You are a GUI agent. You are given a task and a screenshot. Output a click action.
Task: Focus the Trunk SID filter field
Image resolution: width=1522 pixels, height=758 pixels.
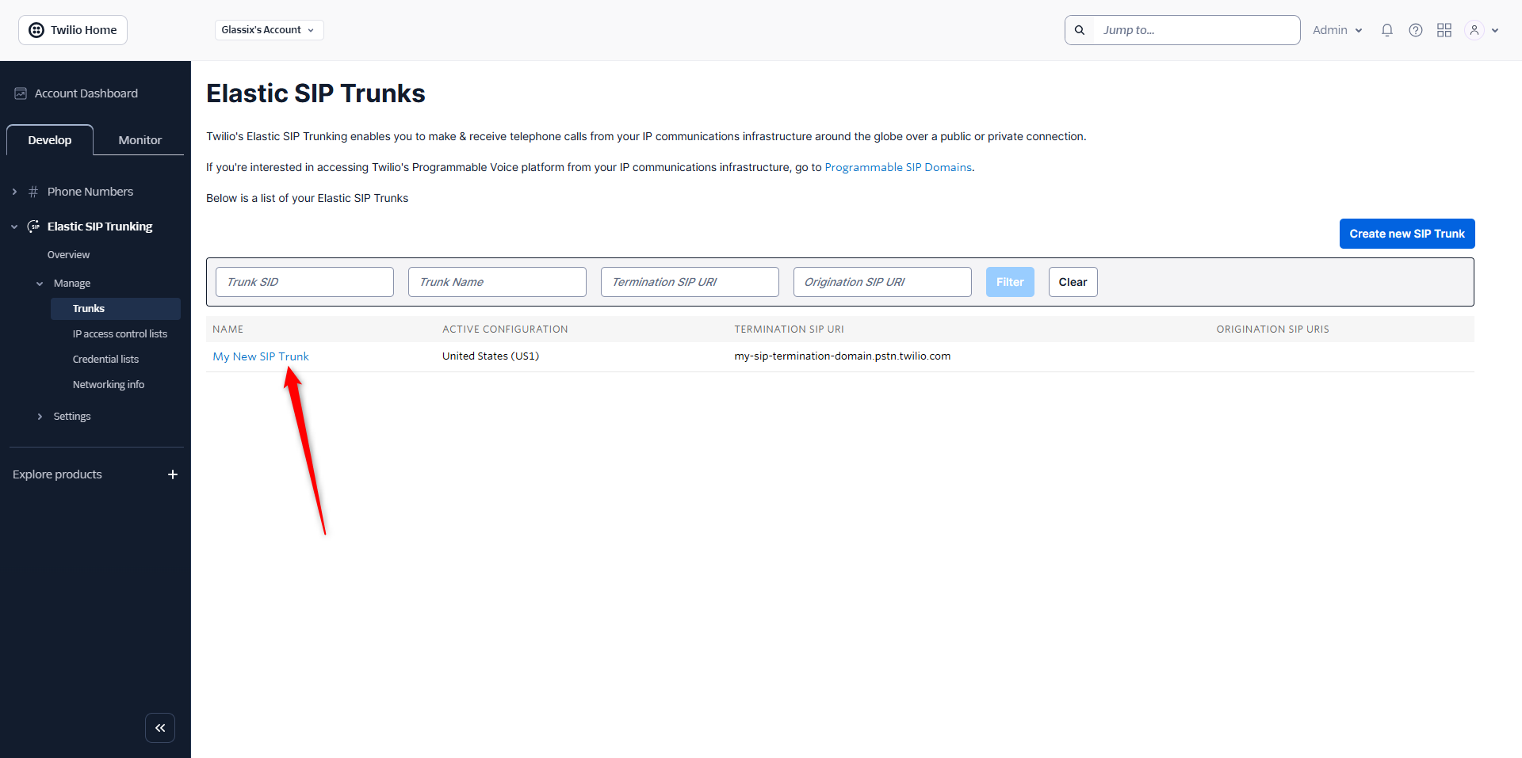click(x=304, y=282)
